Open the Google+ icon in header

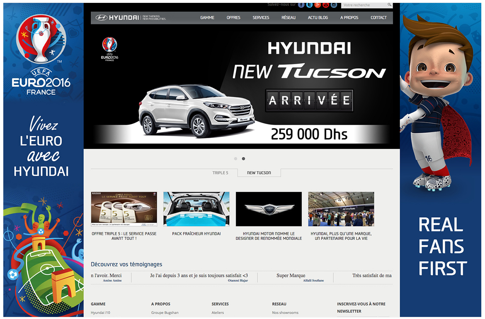318,5
